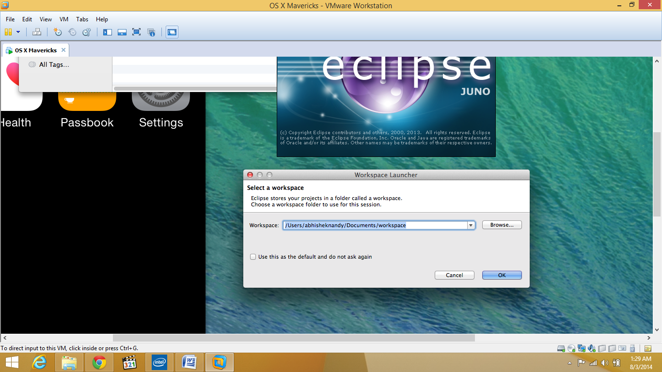Open Internet Explorer from the taskbar
The image size is (662, 372).
[x=39, y=362]
